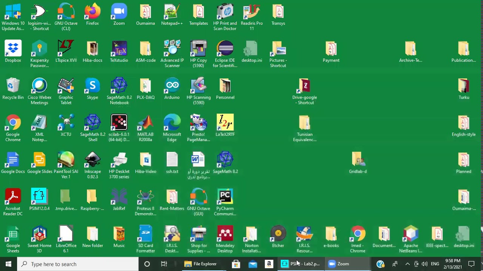Image resolution: width=483 pixels, height=271 pixels.
Task: Select the ssh.txt file icon
Action: [x=172, y=163]
